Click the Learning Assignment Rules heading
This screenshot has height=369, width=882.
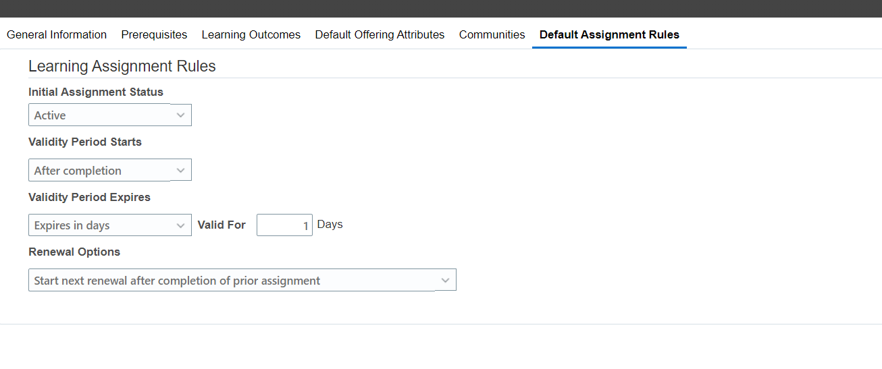(122, 66)
